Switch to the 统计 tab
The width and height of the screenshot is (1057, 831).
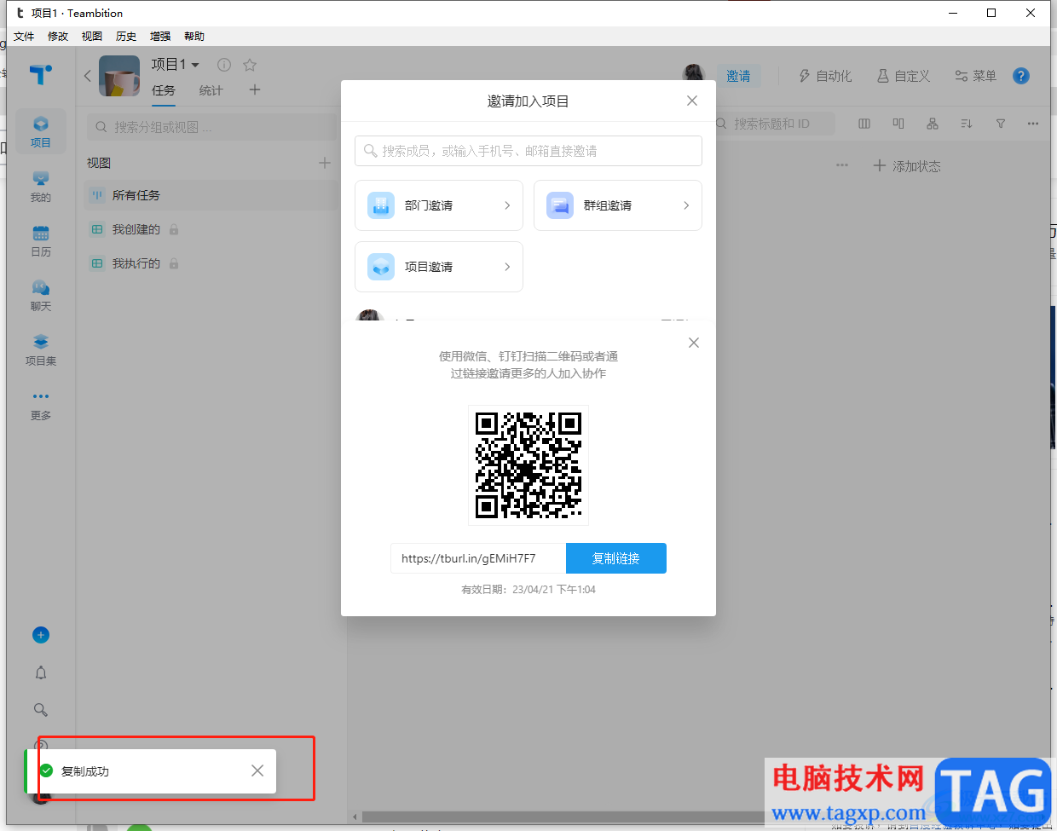(x=211, y=90)
